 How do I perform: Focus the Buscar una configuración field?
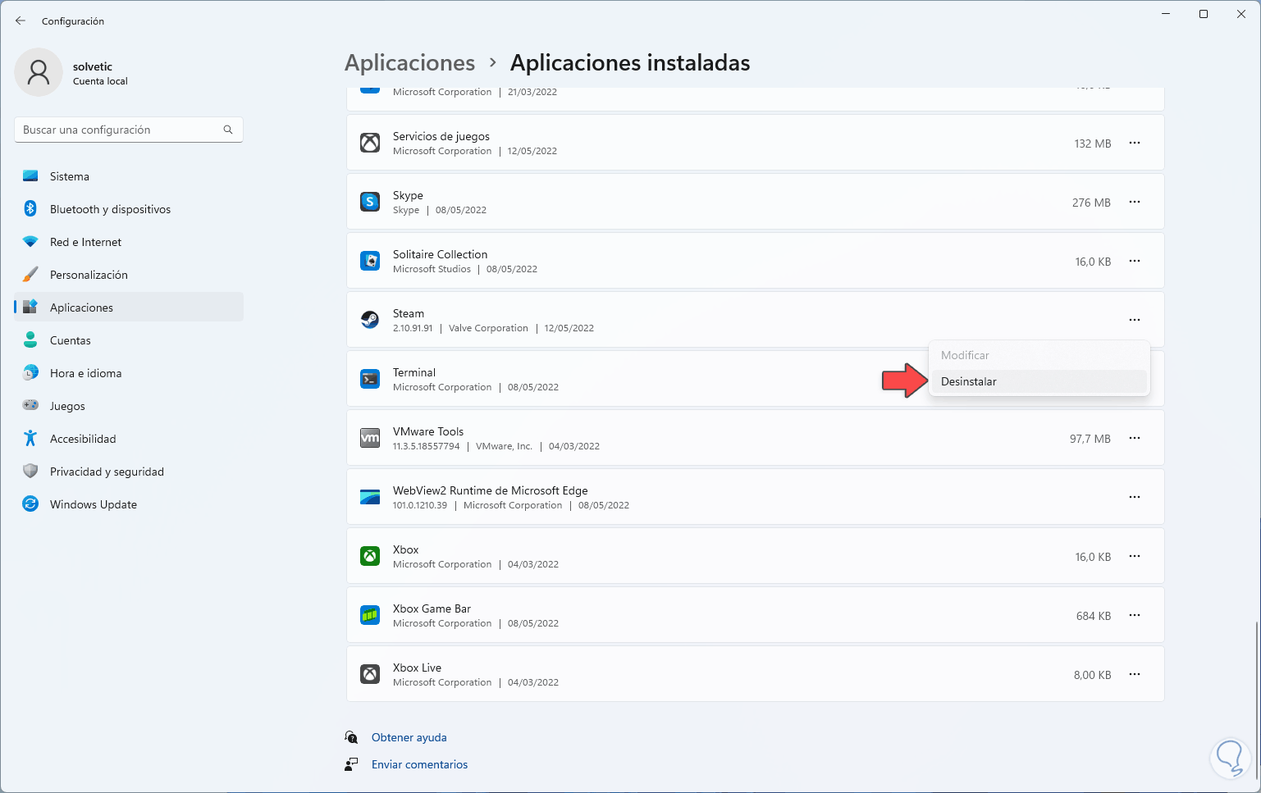tap(119, 130)
